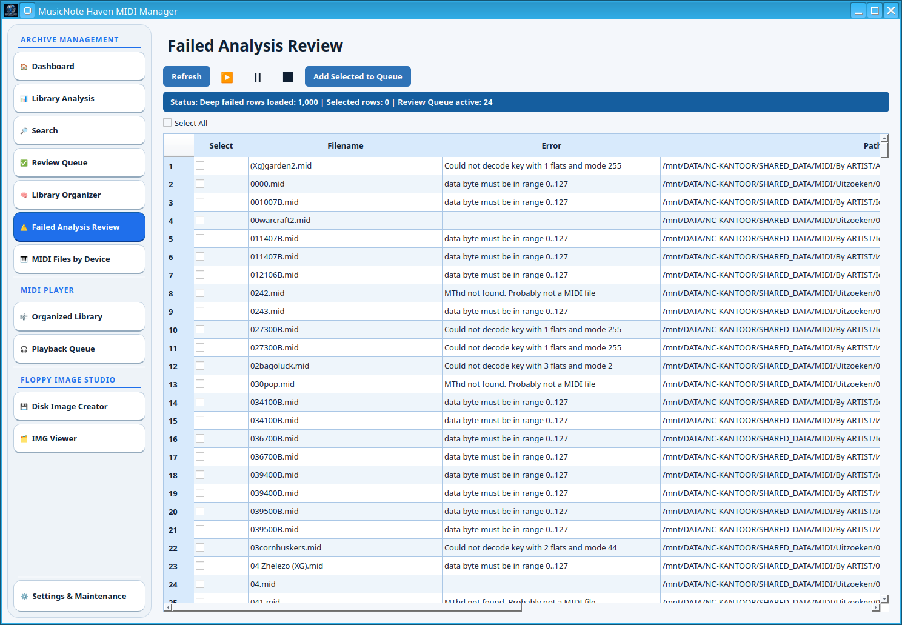Click the Library Organizer brain icon
The height and width of the screenshot is (625, 902).
coord(24,195)
